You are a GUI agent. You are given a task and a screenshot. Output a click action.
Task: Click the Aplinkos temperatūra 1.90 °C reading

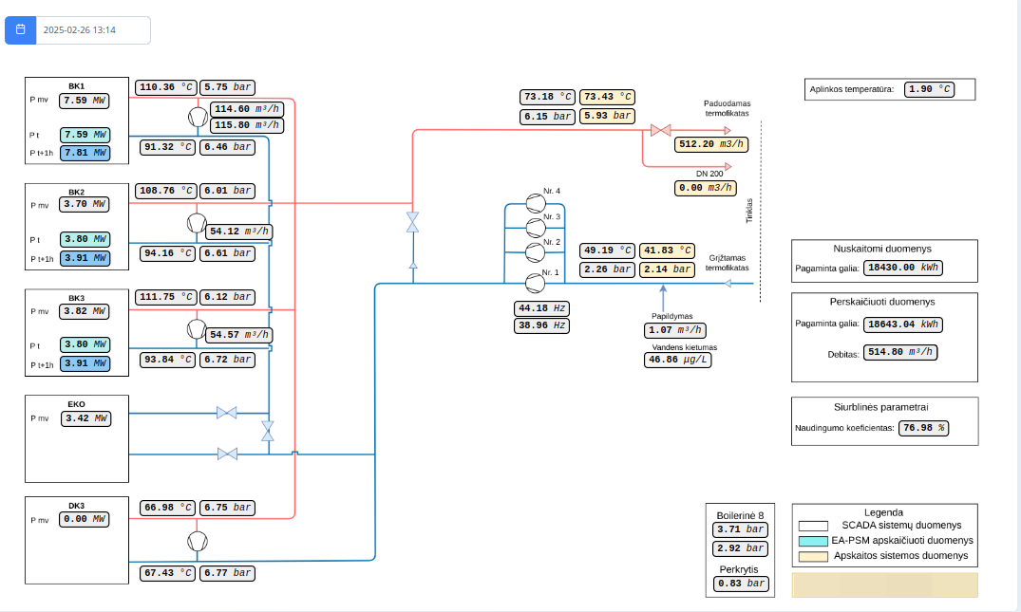coord(929,90)
